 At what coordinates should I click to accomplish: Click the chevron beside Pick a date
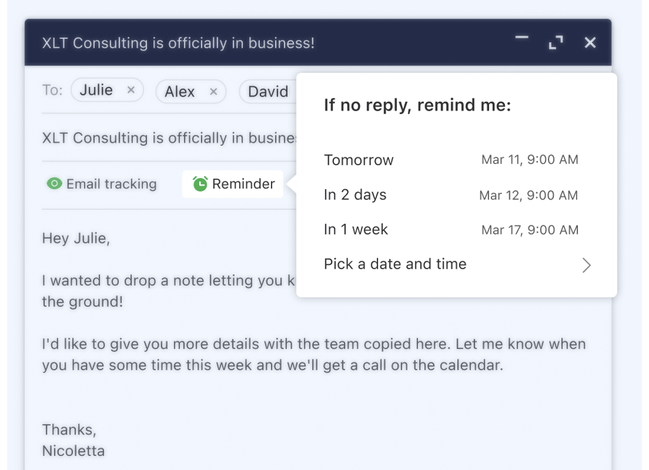[586, 265]
